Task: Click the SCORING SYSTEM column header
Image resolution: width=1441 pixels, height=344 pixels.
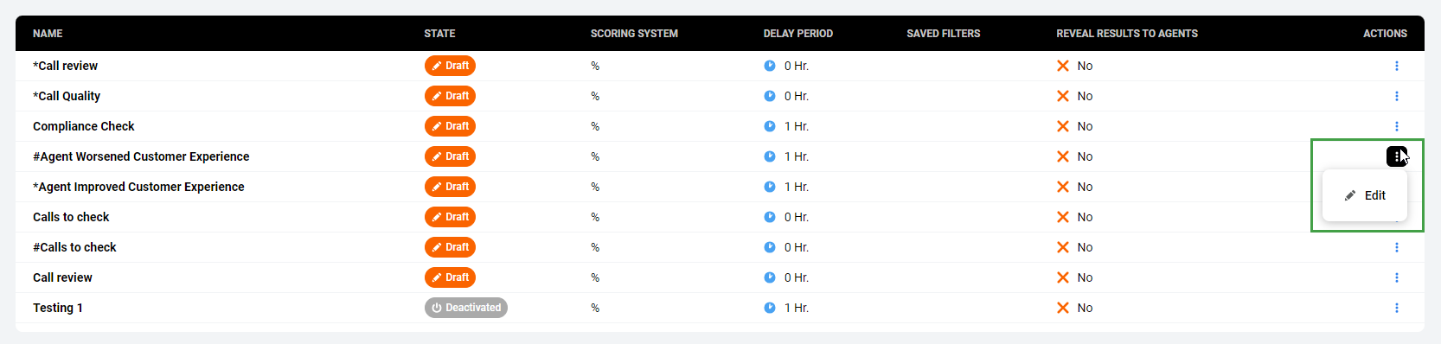Action: pyautogui.click(x=634, y=34)
